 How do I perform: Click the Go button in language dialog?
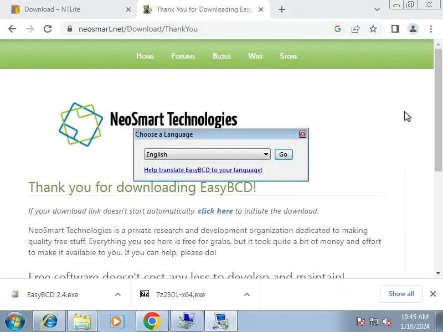coord(284,154)
